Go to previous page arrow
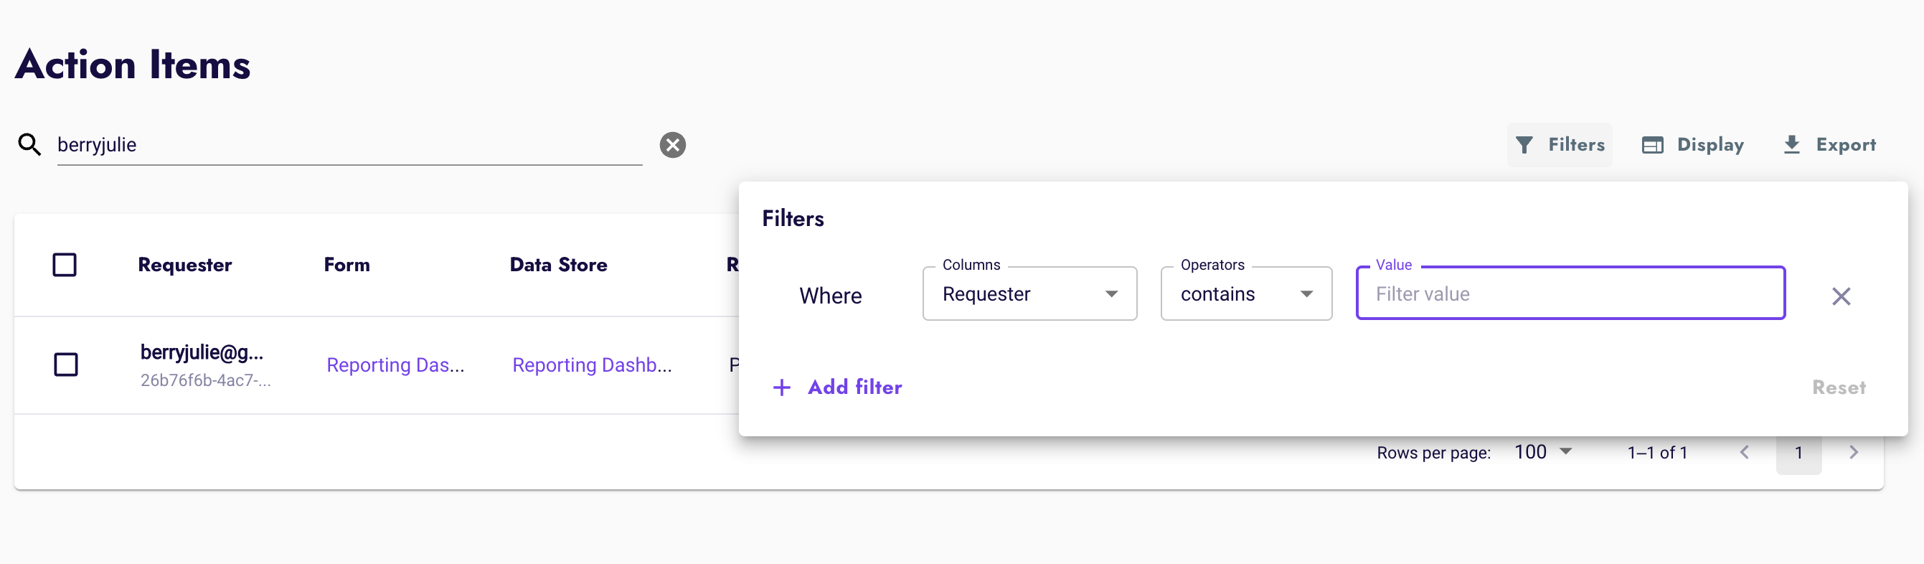Viewport: 1924px width, 564px height. (1745, 452)
